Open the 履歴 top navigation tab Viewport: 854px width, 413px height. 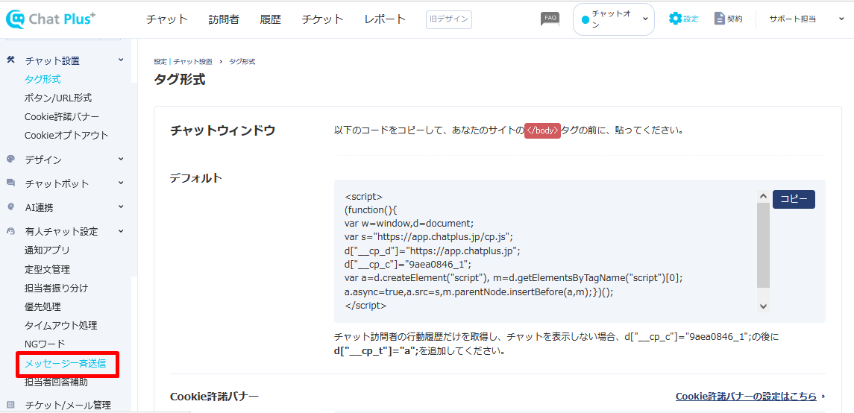[x=271, y=19]
